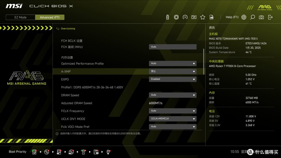Click the System Temperature 44 °C value

click(248, 52)
